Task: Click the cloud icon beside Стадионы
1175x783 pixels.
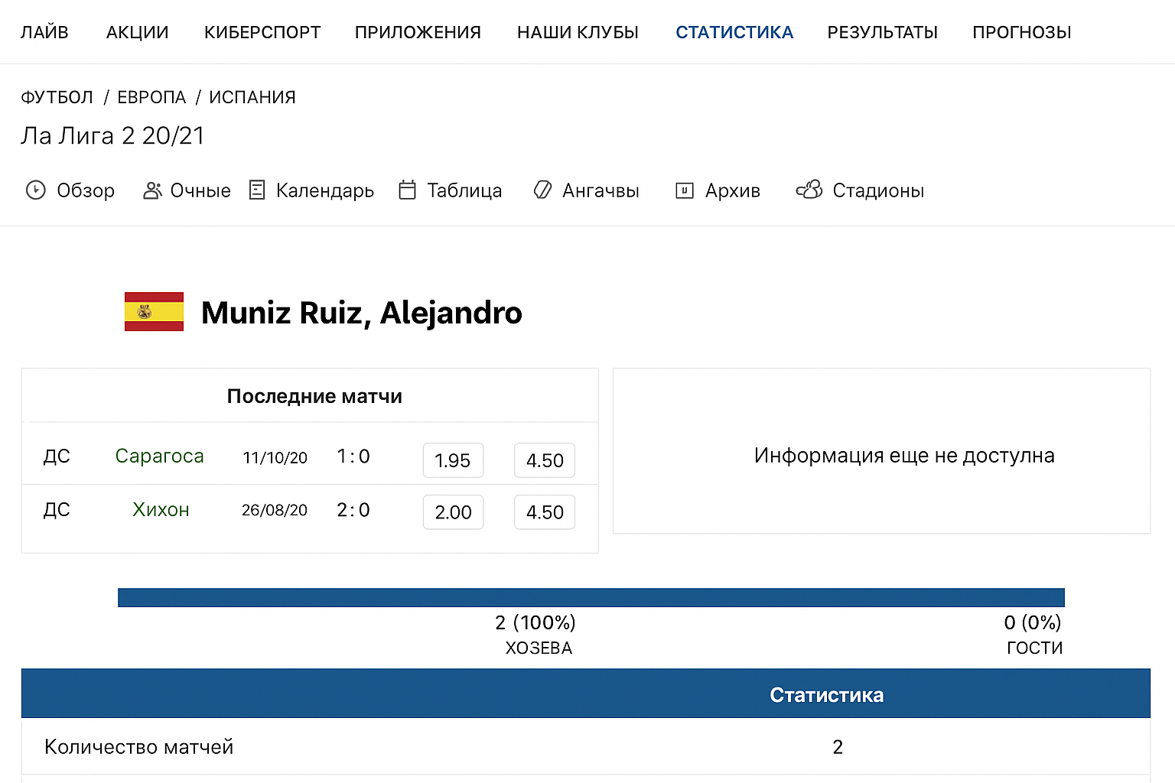Action: [809, 190]
